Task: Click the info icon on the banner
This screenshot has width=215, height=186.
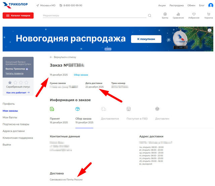Action: point(210,30)
